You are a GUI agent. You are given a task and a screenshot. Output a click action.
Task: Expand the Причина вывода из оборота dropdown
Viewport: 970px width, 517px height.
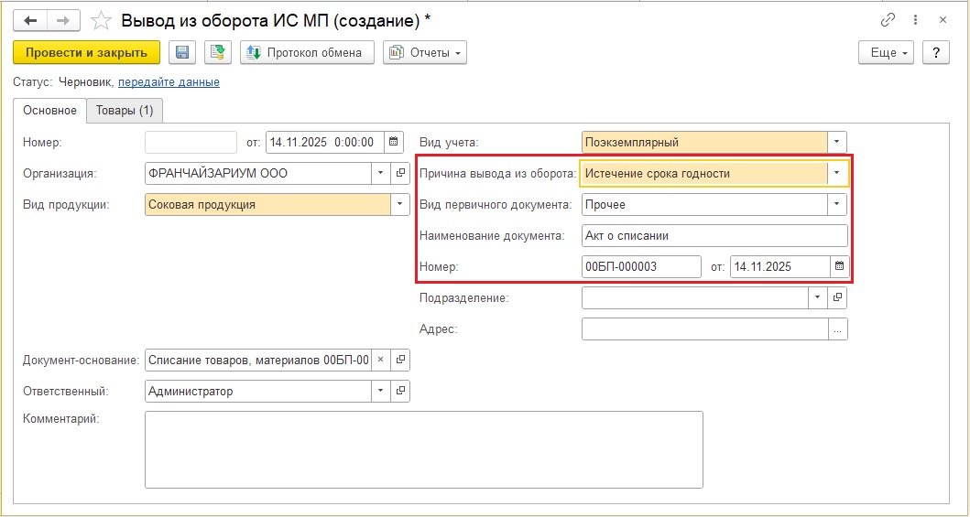pos(837,174)
